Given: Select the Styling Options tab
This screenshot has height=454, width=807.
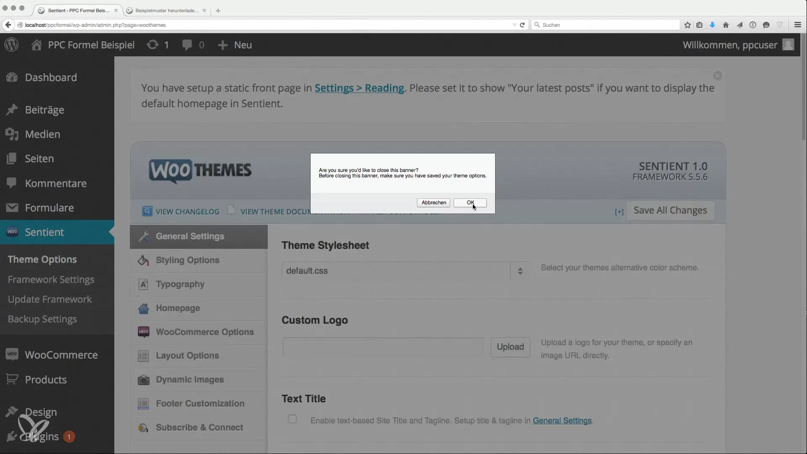Looking at the screenshot, I should pyautogui.click(x=187, y=260).
